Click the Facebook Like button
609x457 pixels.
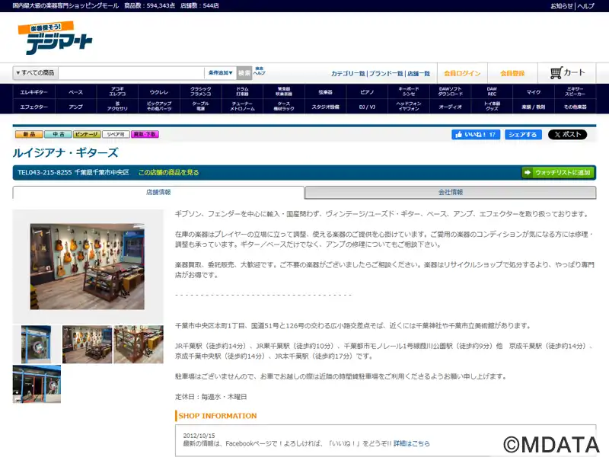tap(475, 135)
